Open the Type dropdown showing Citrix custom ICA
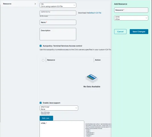This screenshot has width=152, height=137. 58,5
